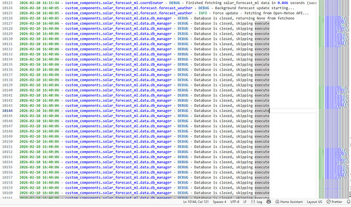This screenshot has height=207, width=351.
Task: Click Home Assistant status bar item
Action: 289,201
